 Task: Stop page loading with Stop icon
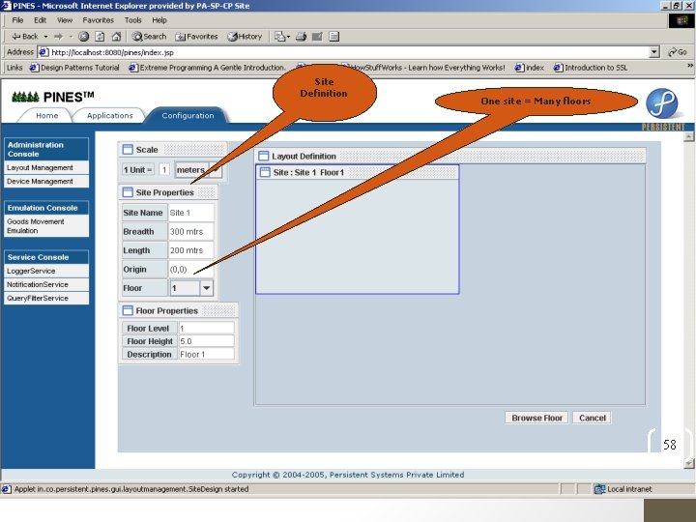[x=83, y=37]
